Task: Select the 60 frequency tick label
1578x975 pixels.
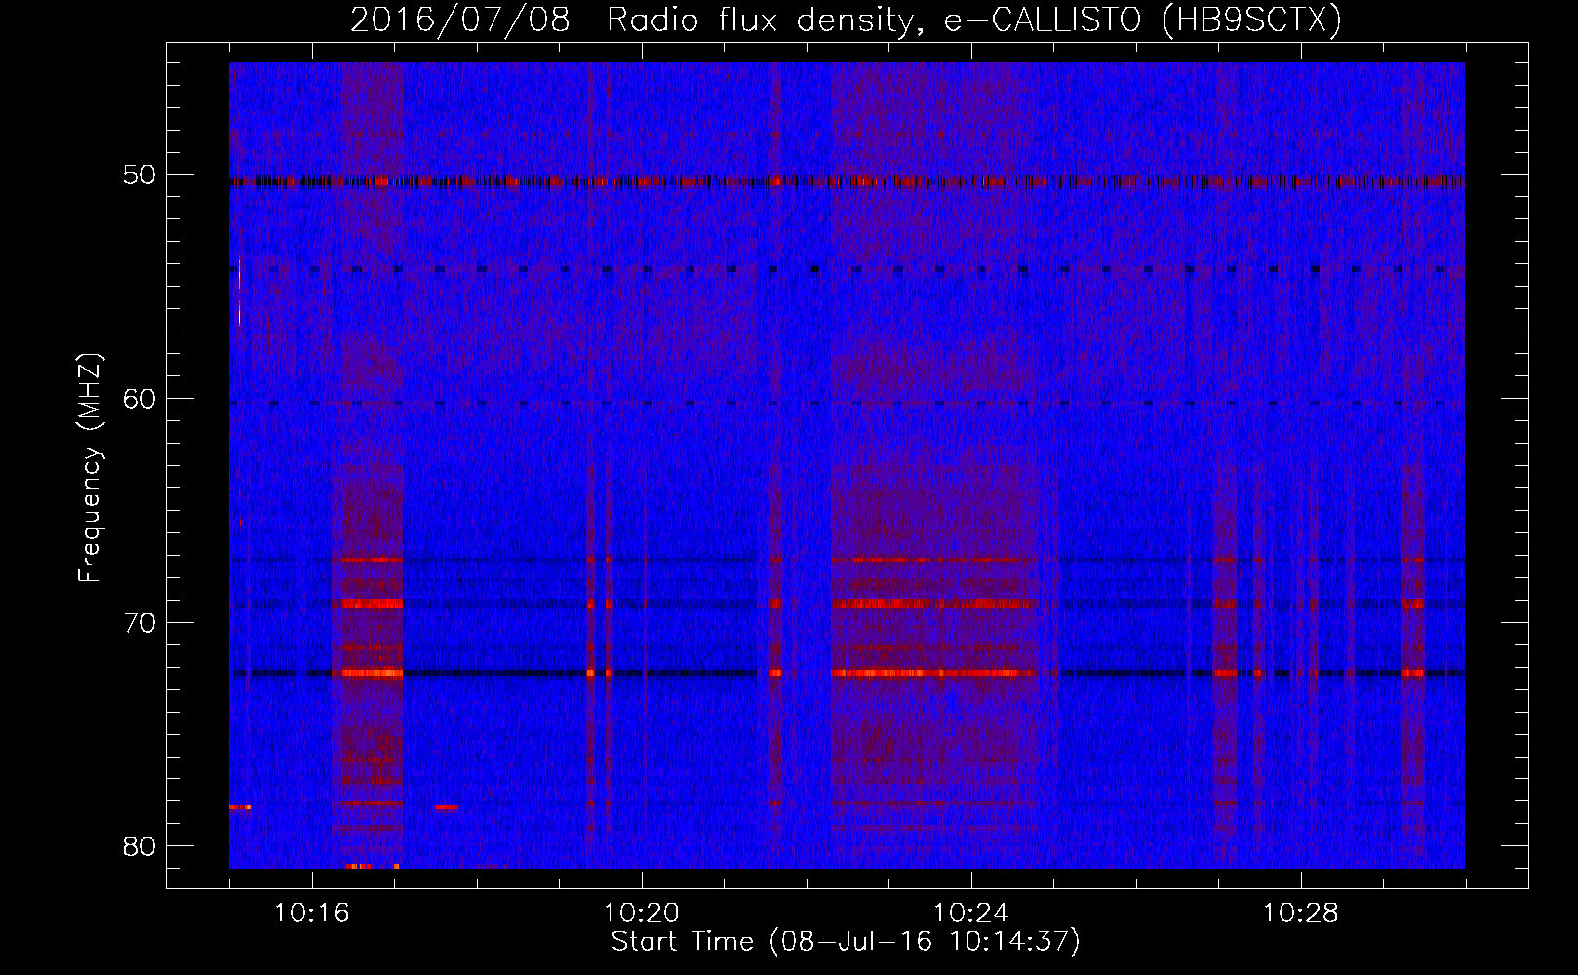Action: pyautogui.click(x=139, y=398)
